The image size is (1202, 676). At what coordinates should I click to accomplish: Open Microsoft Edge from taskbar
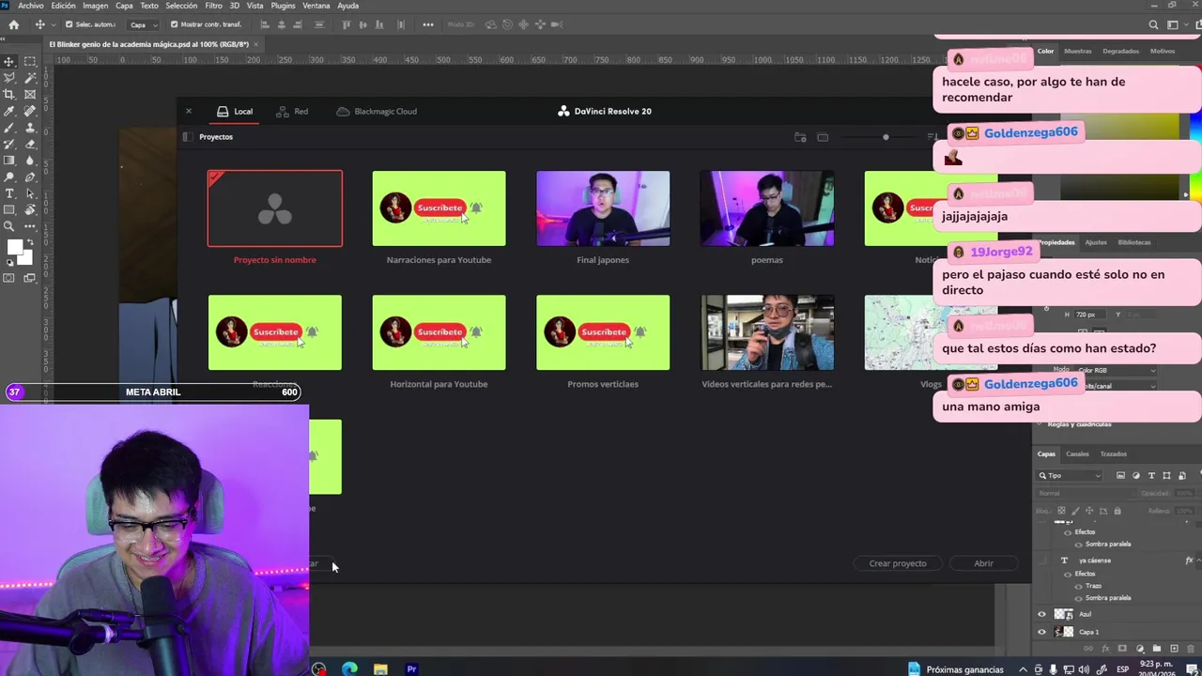[x=349, y=669]
